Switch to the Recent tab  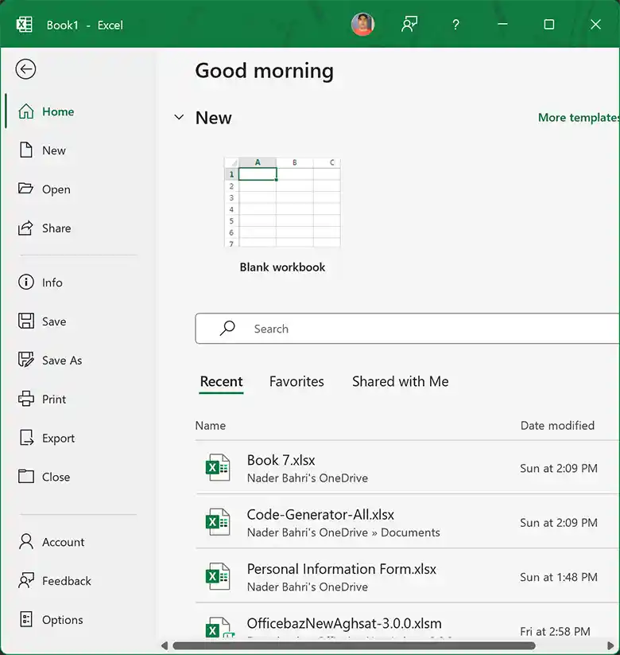(221, 381)
